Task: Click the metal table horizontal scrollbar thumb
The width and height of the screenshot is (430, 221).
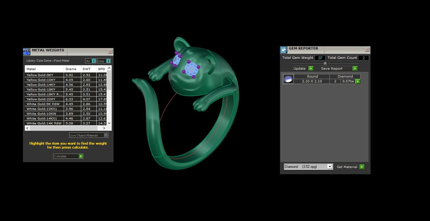Action: (x=64, y=128)
